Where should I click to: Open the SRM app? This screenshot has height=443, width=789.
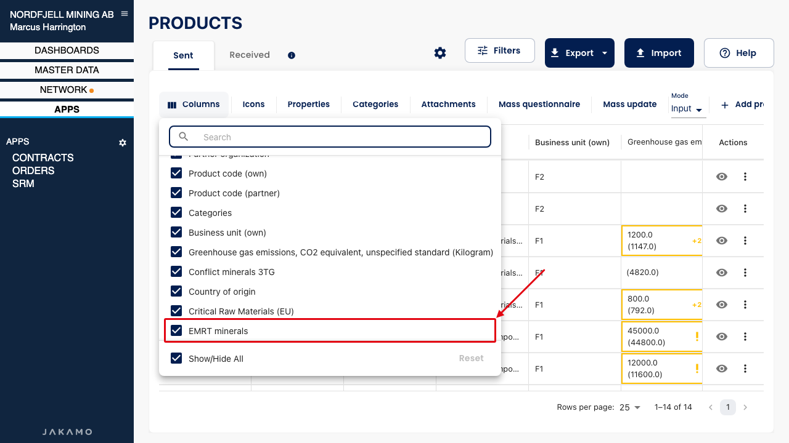[23, 183]
